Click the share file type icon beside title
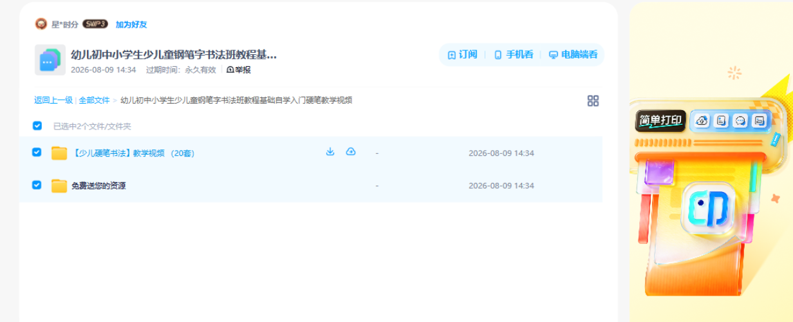This screenshot has width=793, height=322. (50, 60)
